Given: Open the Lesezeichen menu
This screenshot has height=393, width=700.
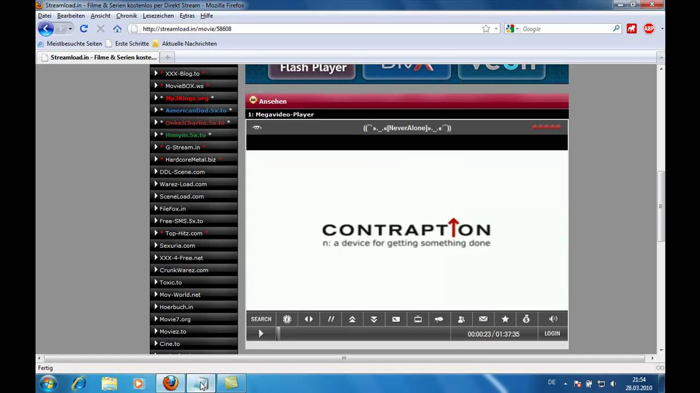Looking at the screenshot, I should (x=158, y=16).
